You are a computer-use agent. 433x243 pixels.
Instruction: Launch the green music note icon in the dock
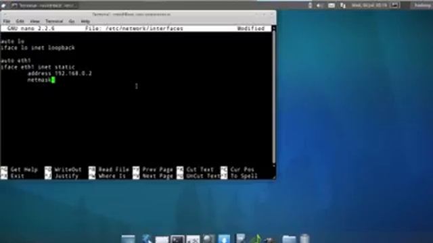point(256,238)
